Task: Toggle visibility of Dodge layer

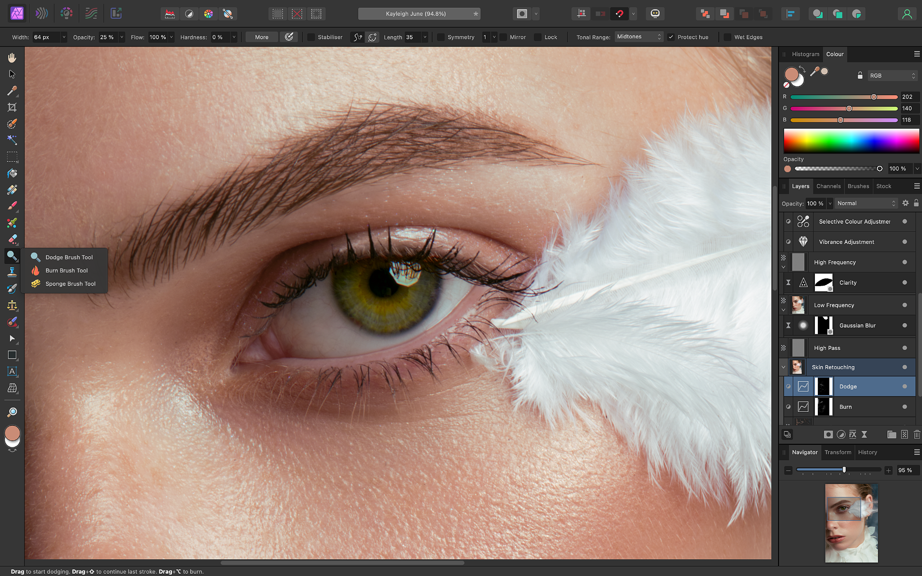Action: coord(789,386)
